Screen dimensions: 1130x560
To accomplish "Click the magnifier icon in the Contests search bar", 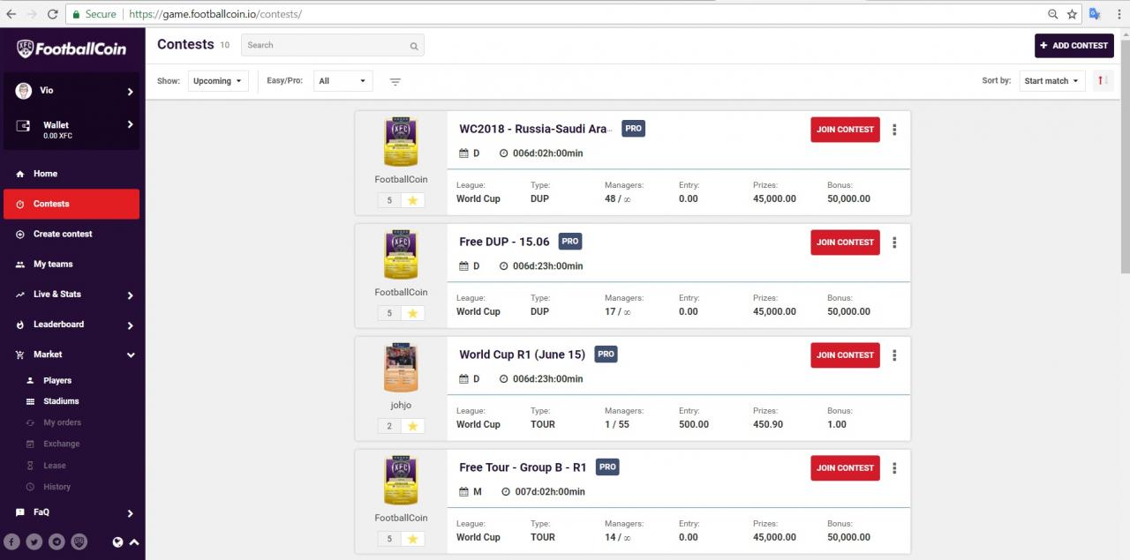I will coord(413,45).
